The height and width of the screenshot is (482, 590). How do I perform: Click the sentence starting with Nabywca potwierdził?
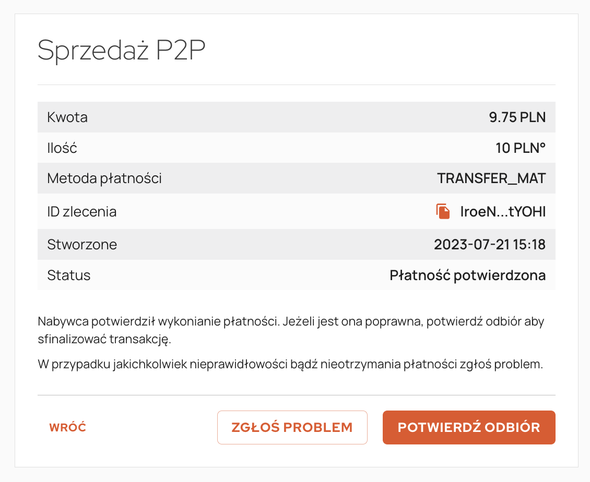click(x=157, y=321)
